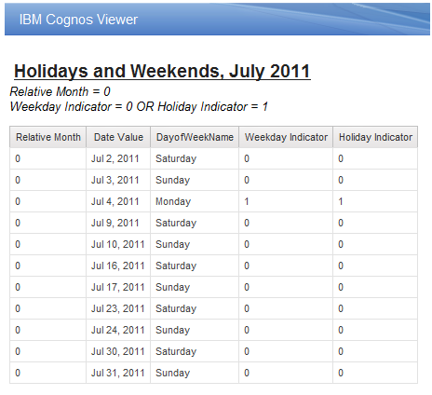This screenshot has height=395, width=432.
Task: Select the Jul 16, 2011 date cell
Action: (x=118, y=266)
